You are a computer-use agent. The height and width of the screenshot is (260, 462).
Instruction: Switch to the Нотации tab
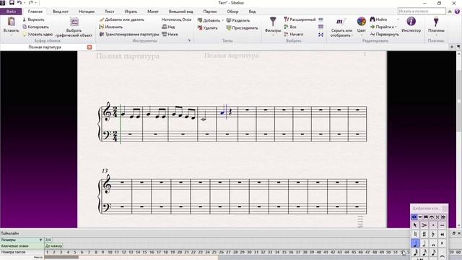pos(87,12)
